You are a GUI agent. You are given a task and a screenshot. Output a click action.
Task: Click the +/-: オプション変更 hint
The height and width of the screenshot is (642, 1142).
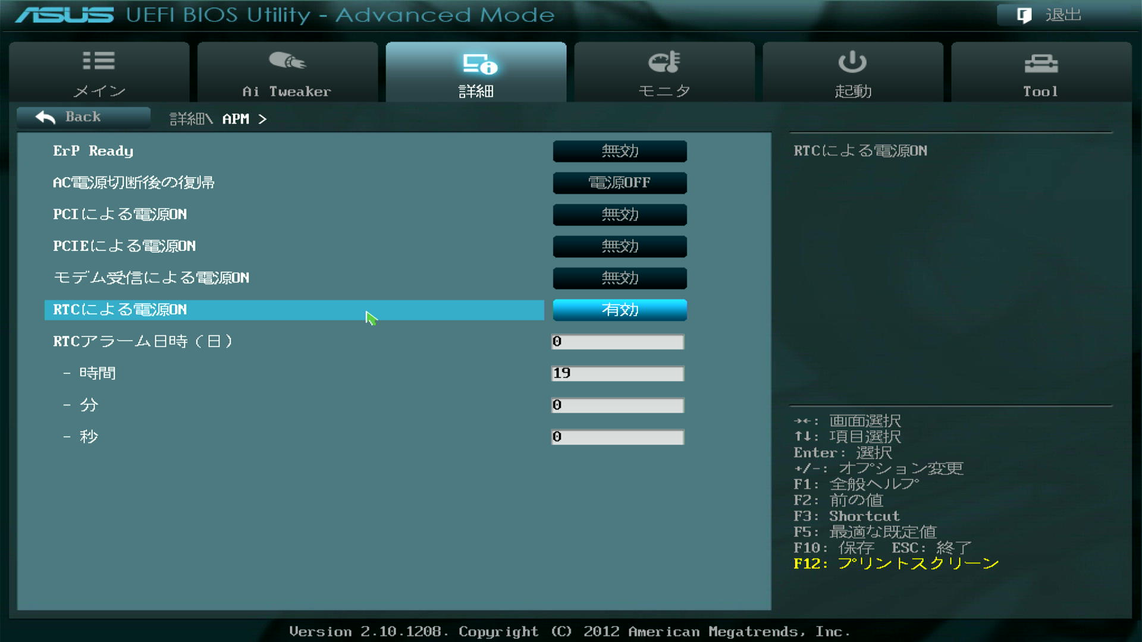click(878, 468)
